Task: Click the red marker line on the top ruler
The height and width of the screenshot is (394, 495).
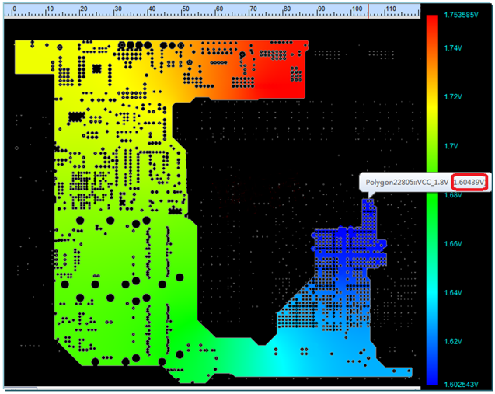Action: [x=368, y=9]
